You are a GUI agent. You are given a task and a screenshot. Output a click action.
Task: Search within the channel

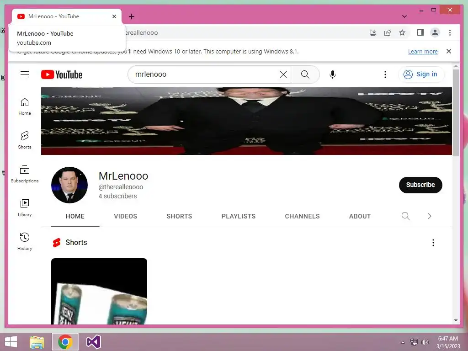click(x=405, y=216)
